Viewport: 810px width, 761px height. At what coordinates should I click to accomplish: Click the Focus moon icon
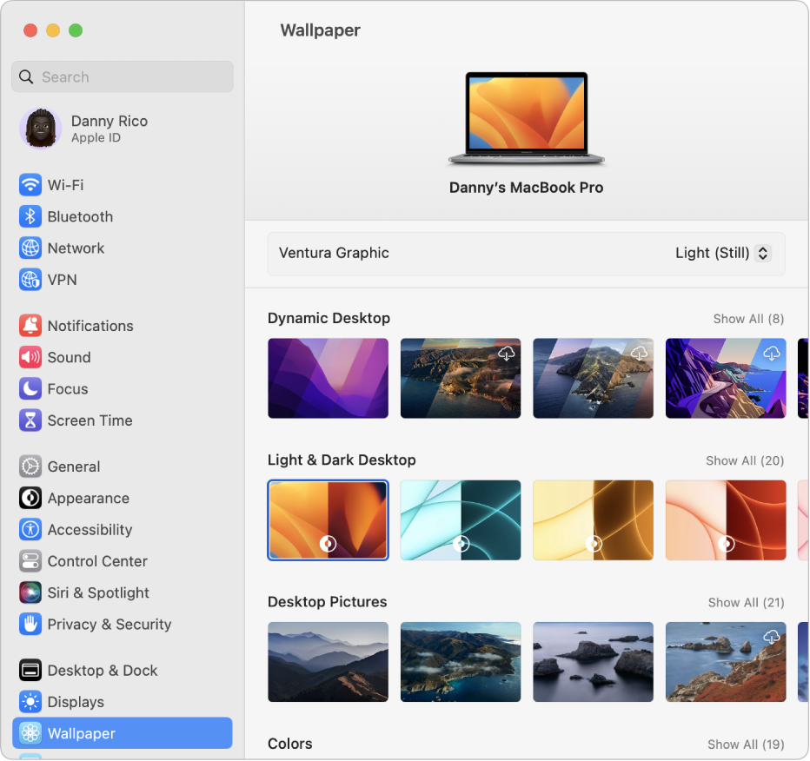coord(30,388)
